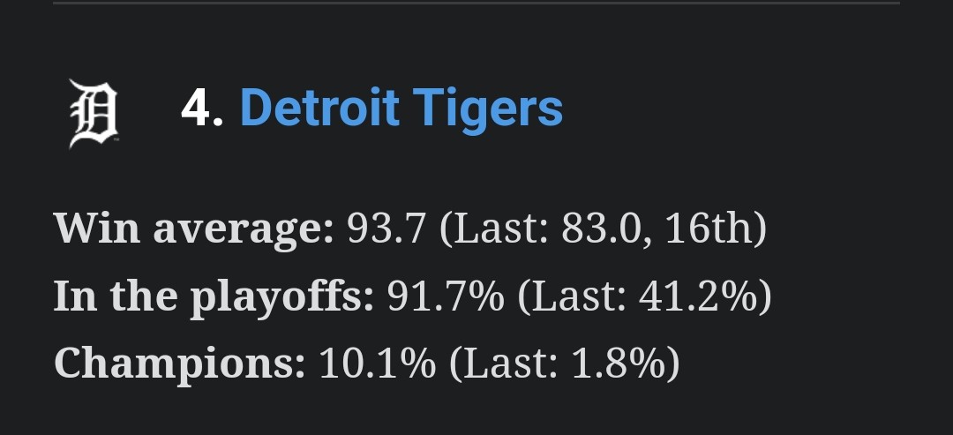Image resolution: width=953 pixels, height=435 pixels.
Task: Select the "Win average:" bold label
Action: coord(193,229)
